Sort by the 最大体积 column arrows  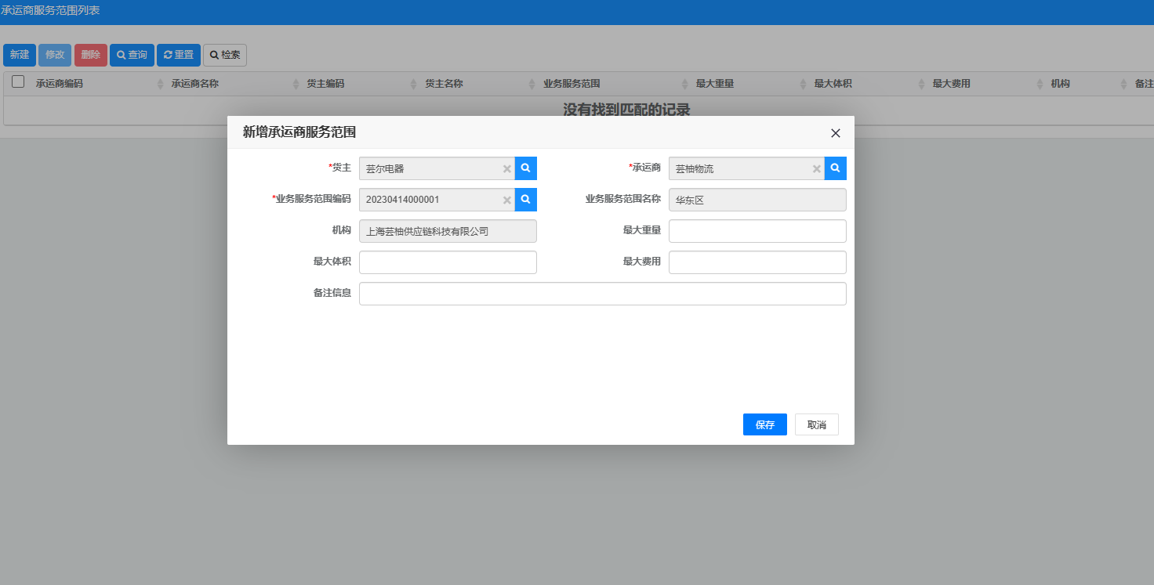pyautogui.click(x=922, y=84)
